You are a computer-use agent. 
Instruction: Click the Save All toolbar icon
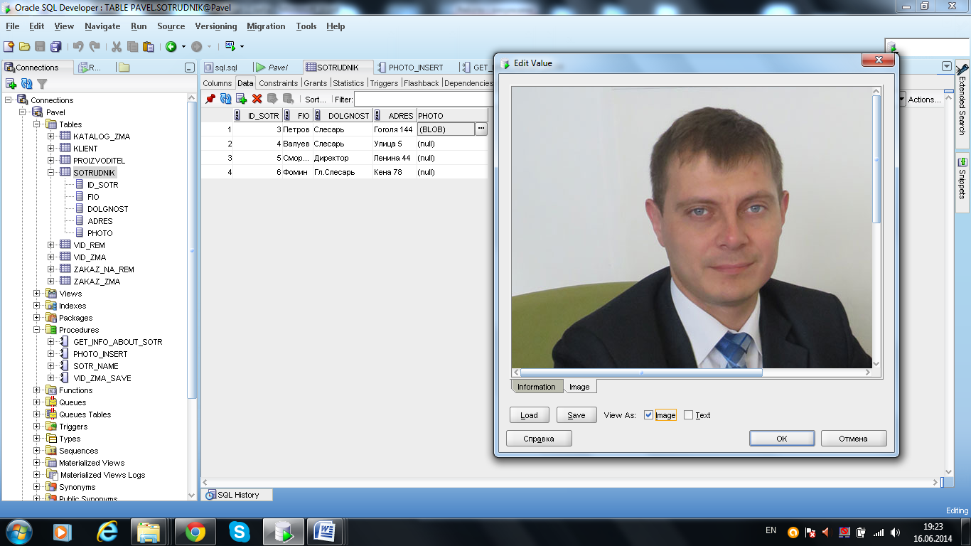[x=55, y=46]
